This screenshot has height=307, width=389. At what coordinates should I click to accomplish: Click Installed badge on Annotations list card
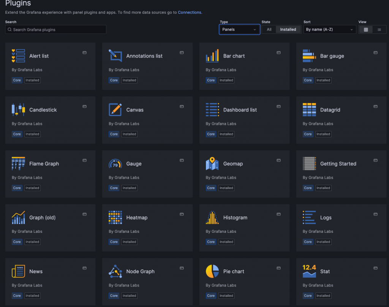[x=129, y=80]
